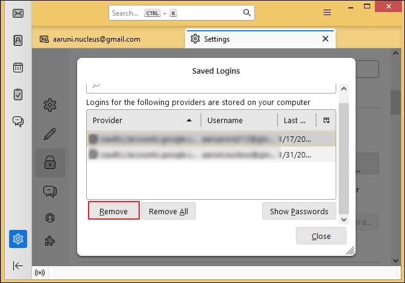Open the hamburger application menu

click(x=327, y=13)
